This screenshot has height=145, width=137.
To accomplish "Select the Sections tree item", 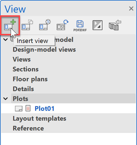I will click(25, 69).
